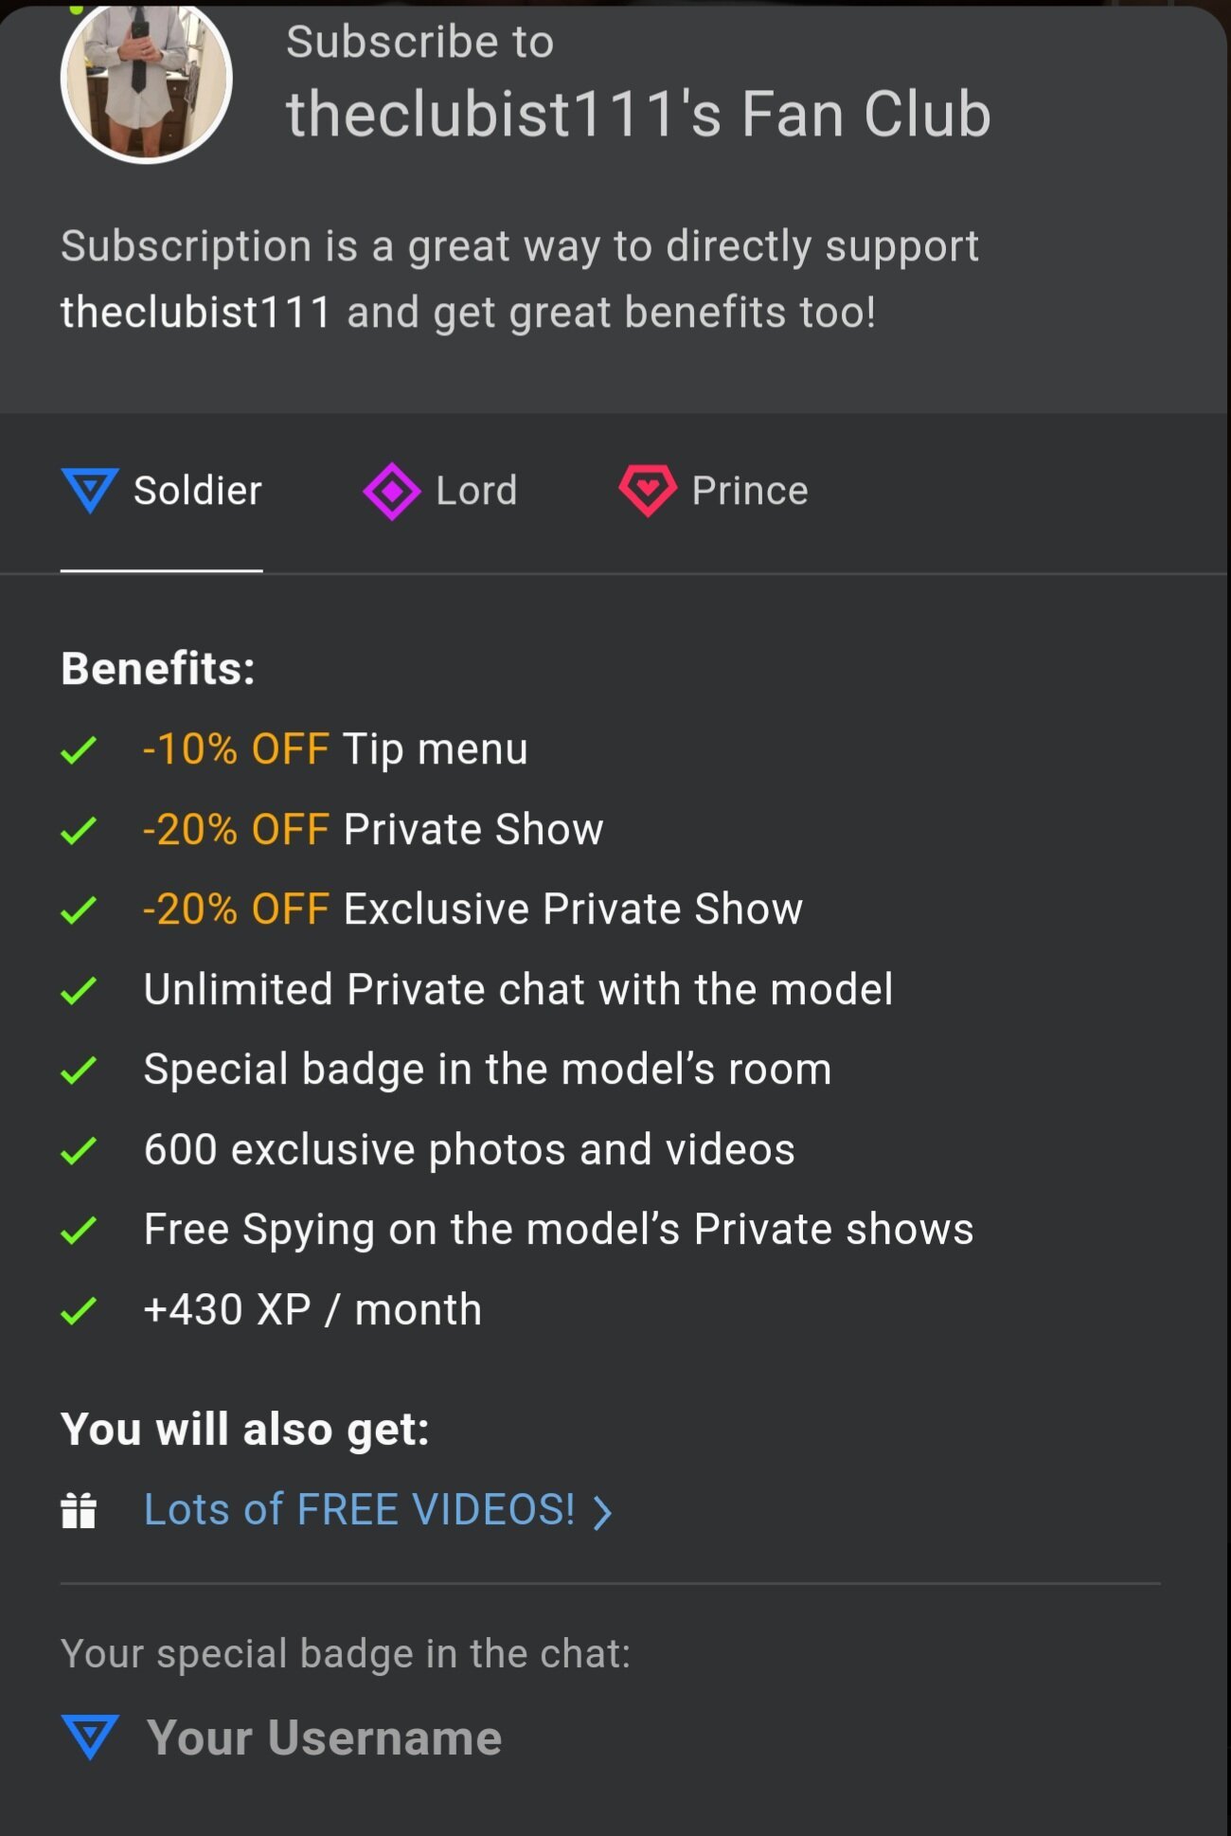Viewport: 1231px width, 1836px height.
Task: Click the blue badge beside Your Username
Action: [x=89, y=1737]
